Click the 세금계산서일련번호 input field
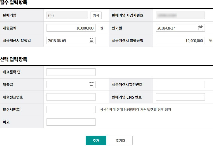Viewport: 213px width, 146px height. click(180, 85)
